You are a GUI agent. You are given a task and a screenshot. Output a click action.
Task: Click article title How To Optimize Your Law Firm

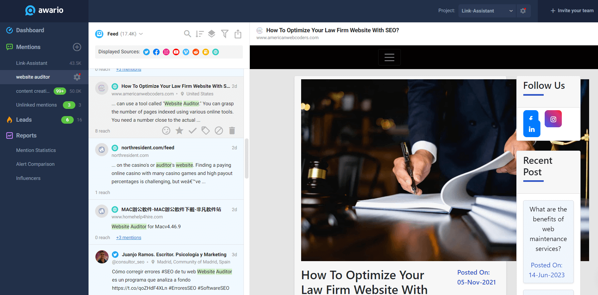[364, 282]
